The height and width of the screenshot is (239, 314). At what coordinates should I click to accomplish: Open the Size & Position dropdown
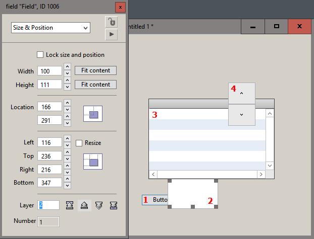tap(50, 28)
